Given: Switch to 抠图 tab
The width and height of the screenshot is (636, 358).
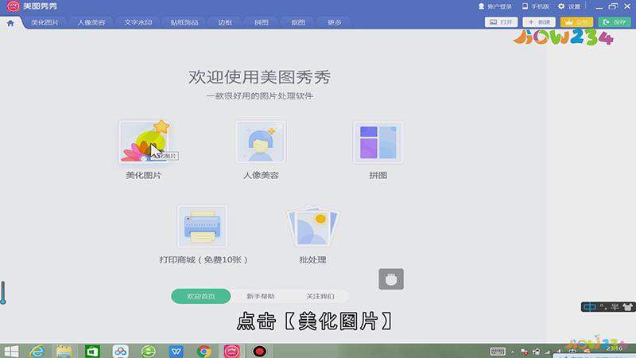Looking at the screenshot, I should [x=298, y=22].
